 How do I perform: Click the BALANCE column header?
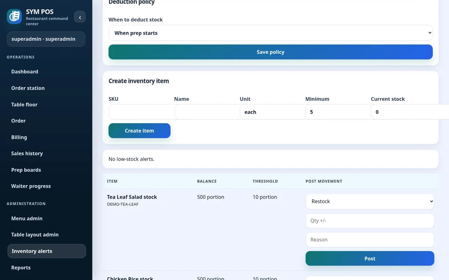click(207, 181)
